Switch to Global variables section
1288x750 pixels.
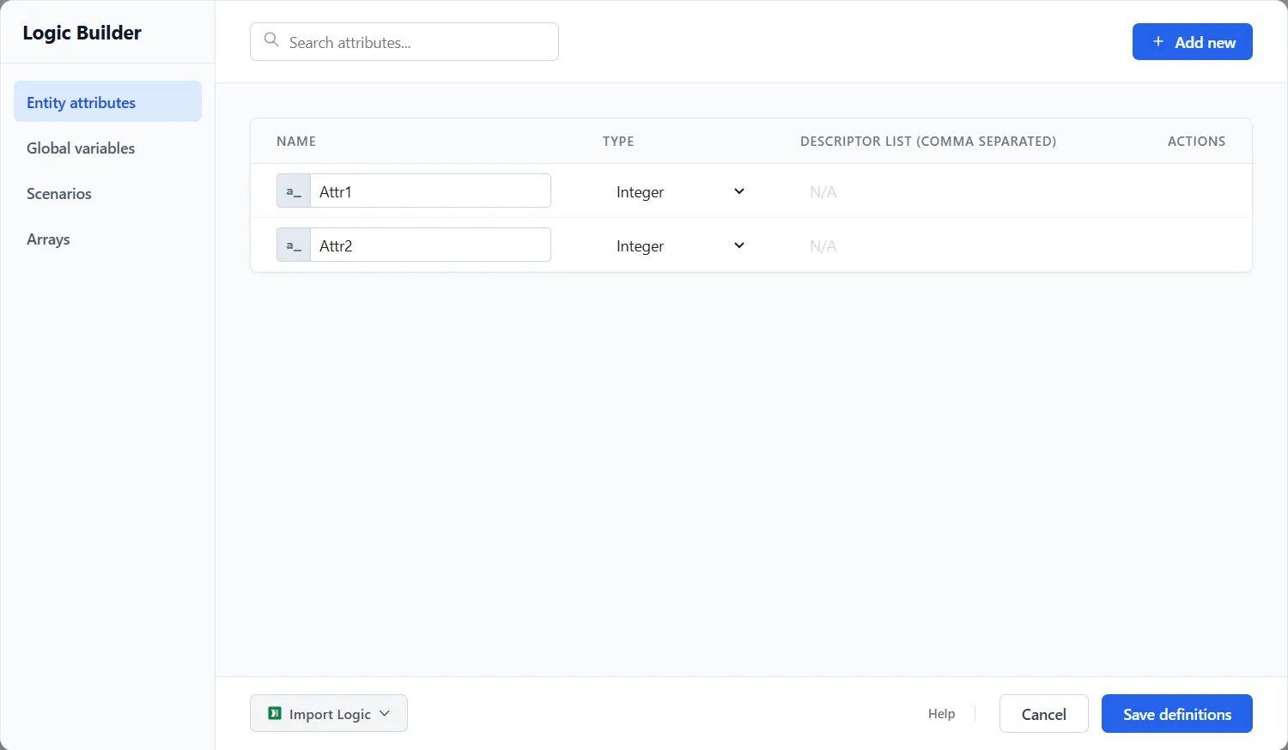107,148
